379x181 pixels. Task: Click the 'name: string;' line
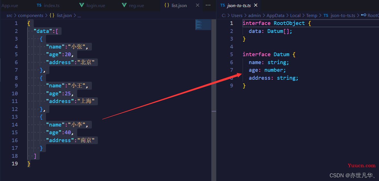[x=269, y=62]
